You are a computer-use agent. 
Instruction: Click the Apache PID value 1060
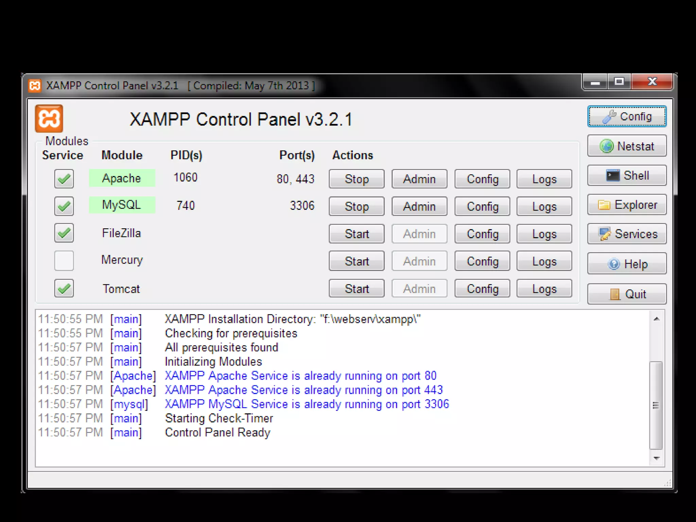(x=185, y=177)
